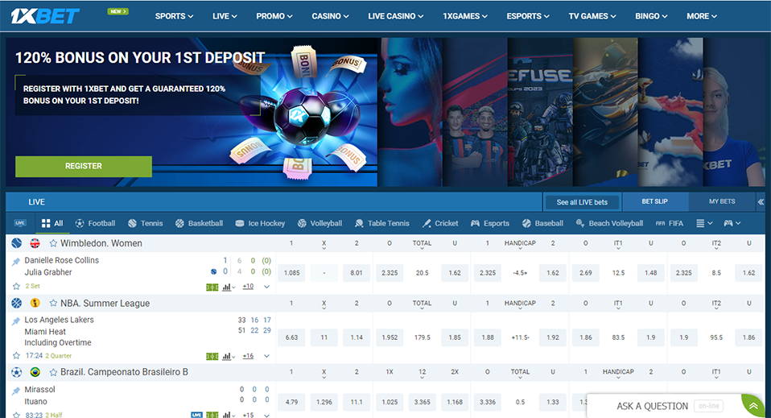
Task: Open the LIVE CASINO menu
Action: (x=397, y=16)
